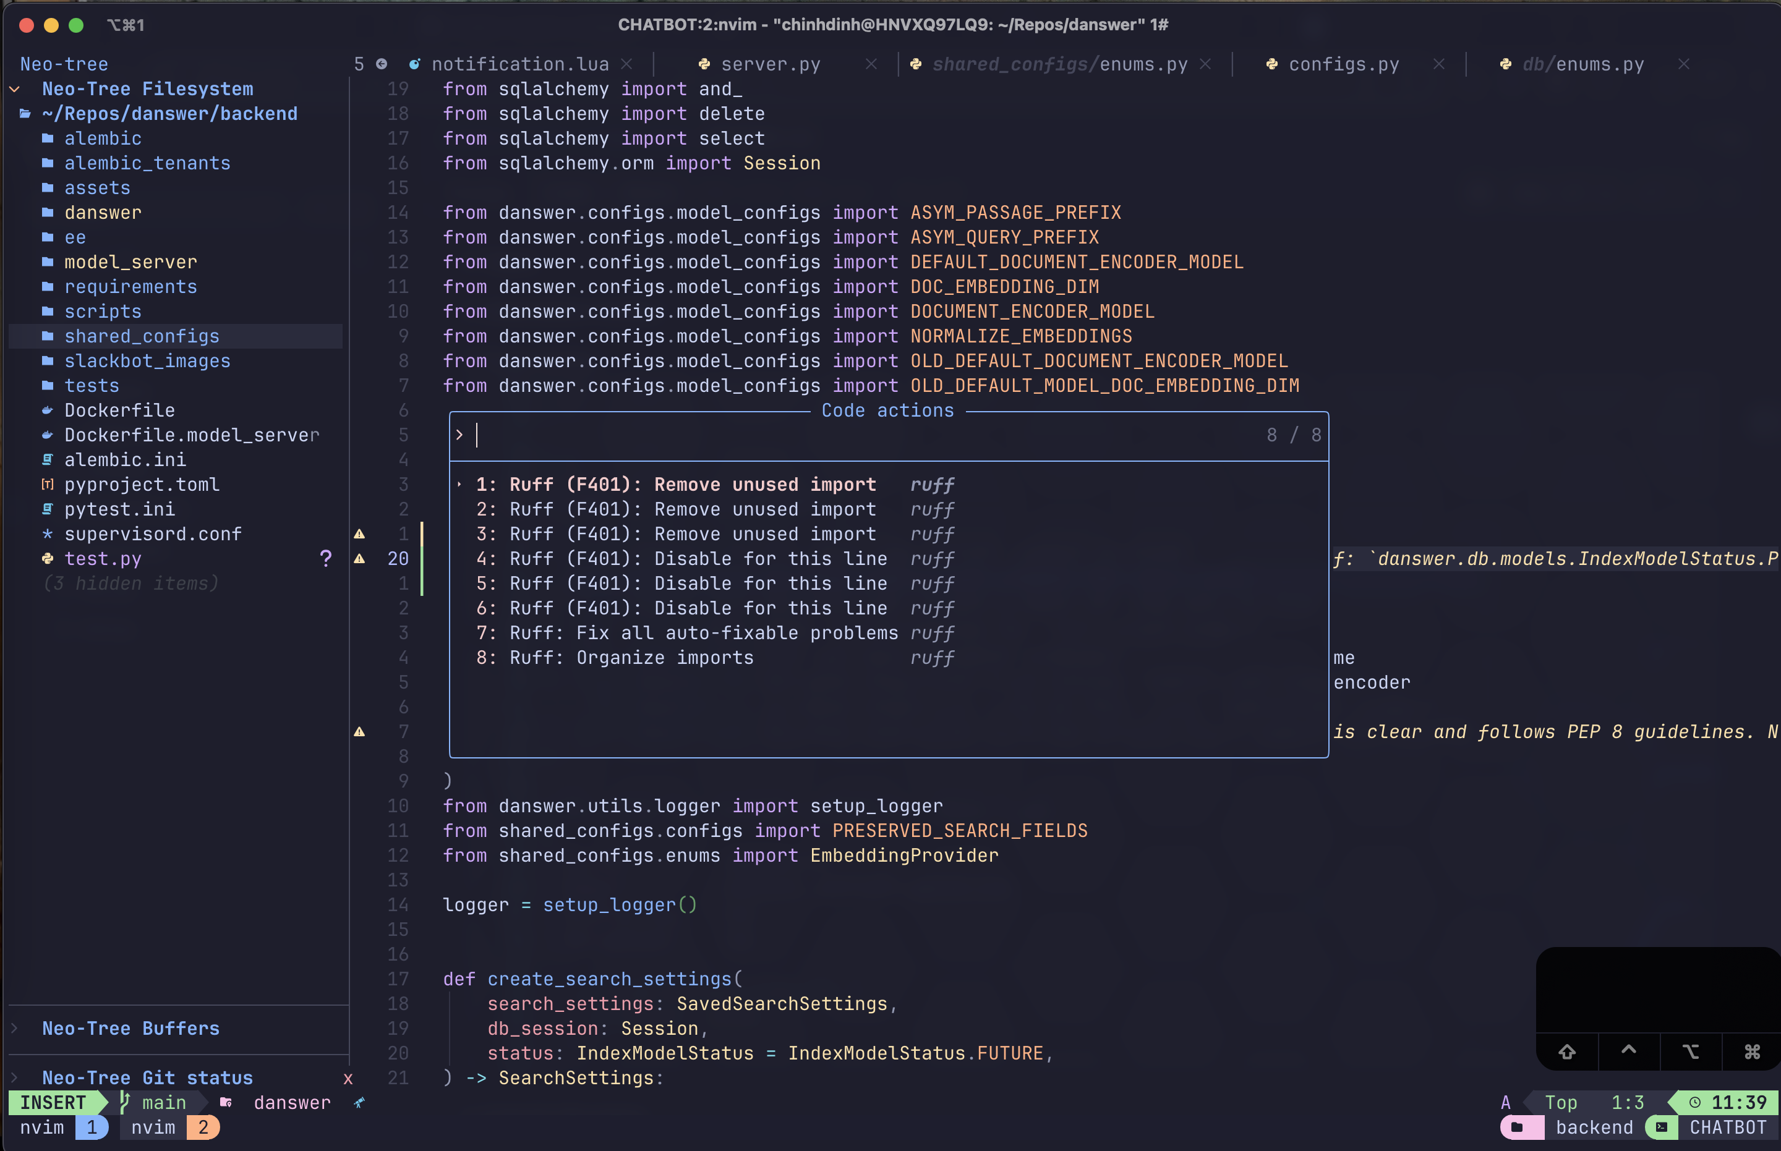Collapse the Neo-Tree Filesystem section
The image size is (1781, 1151).
click(15, 89)
